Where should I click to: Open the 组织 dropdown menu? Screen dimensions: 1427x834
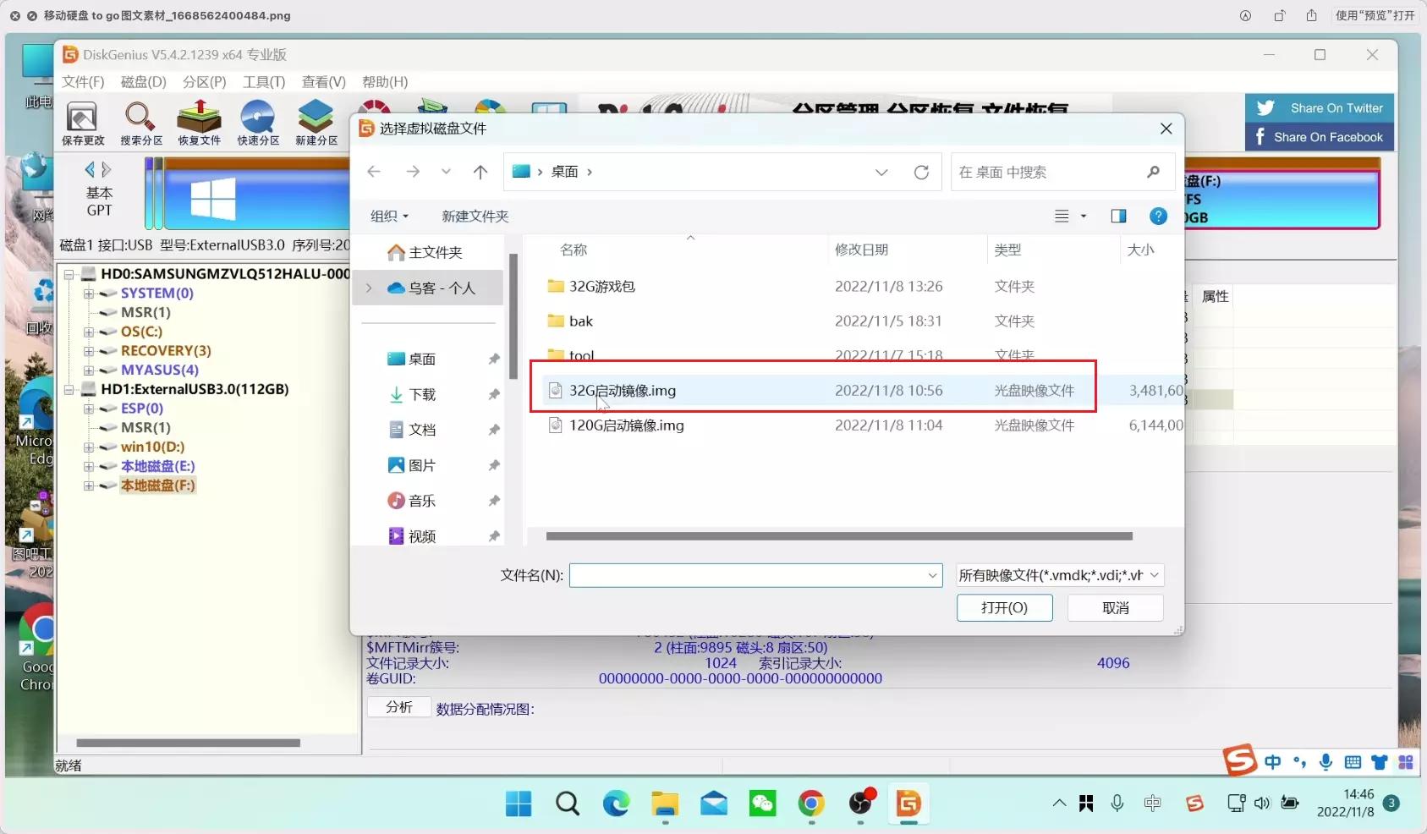[388, 216]
